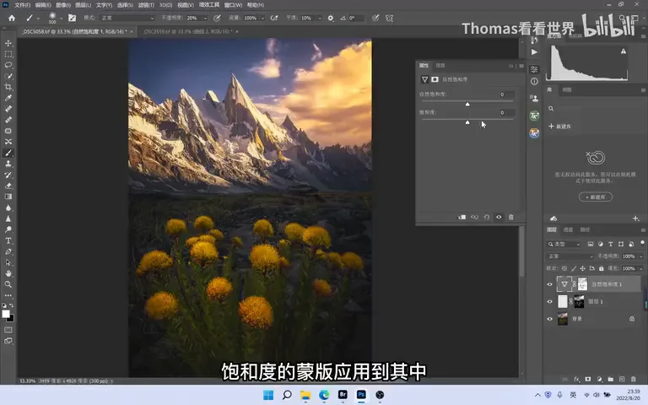Viewport: 648px width, 405px height.
Task: Open the 图像 menu
Action: pos(62,5)
